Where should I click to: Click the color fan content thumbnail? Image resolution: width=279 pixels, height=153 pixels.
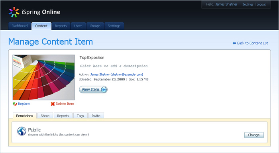(x=43, y=77)
